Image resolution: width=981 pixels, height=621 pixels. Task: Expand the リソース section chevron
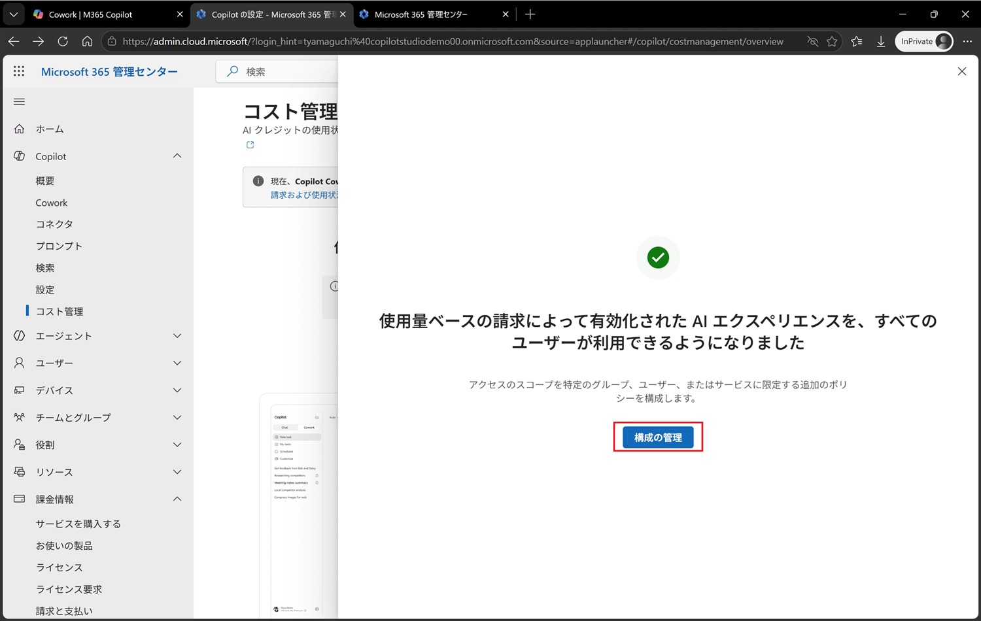tap(177, 472)
